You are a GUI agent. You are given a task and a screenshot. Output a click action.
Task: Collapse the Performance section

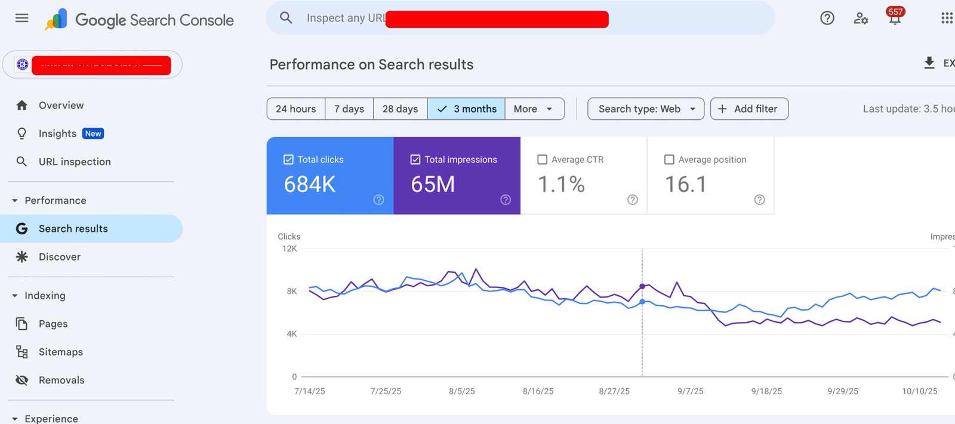(x=15, y=201)
